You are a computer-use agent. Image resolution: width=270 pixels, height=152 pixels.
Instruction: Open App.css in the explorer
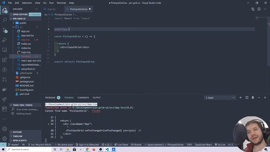pyautogui.click(x=25, y=31)
